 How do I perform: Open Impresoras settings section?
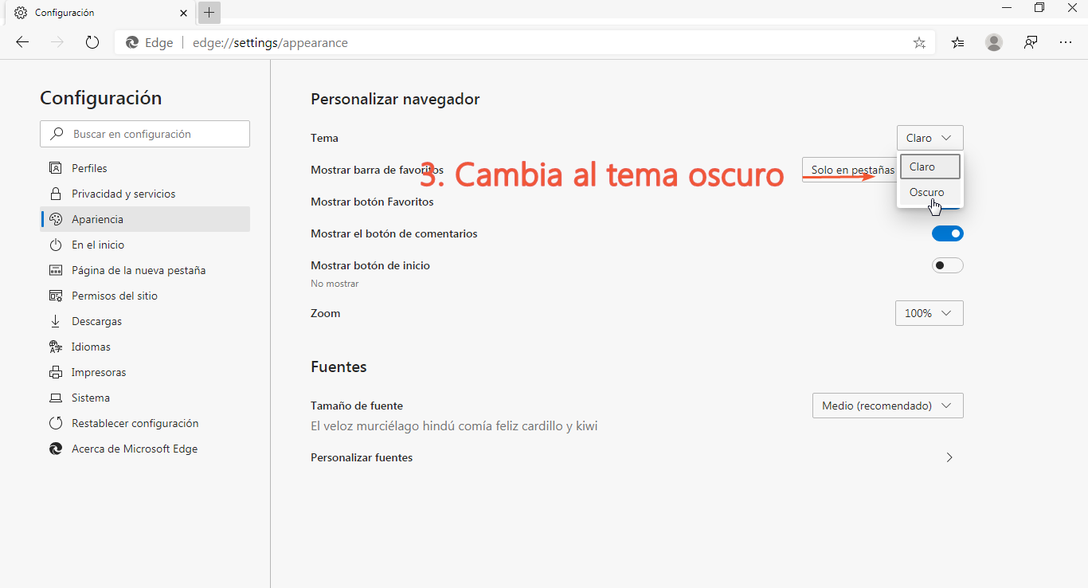[x=145, y=372]
